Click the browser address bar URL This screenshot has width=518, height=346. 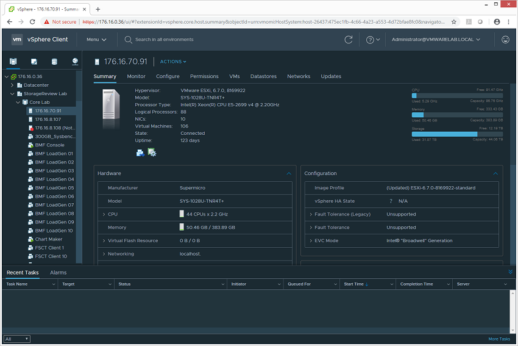click(264, 22)
